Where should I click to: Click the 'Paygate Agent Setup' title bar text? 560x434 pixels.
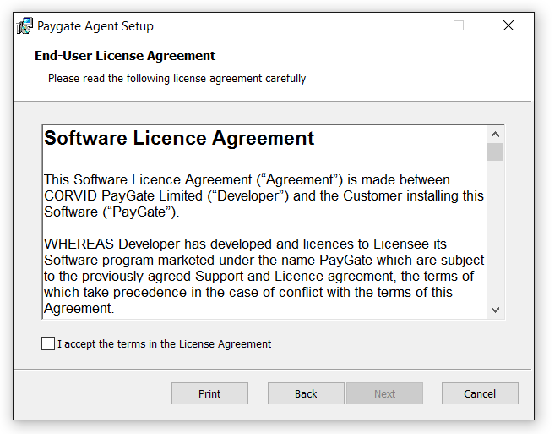point(95,26)
